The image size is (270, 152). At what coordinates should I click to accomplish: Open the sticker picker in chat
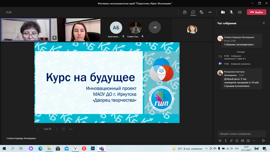248,141
